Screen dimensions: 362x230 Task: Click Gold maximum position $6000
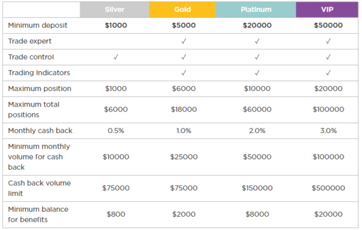pyautogui.click(x=184, y=89)
